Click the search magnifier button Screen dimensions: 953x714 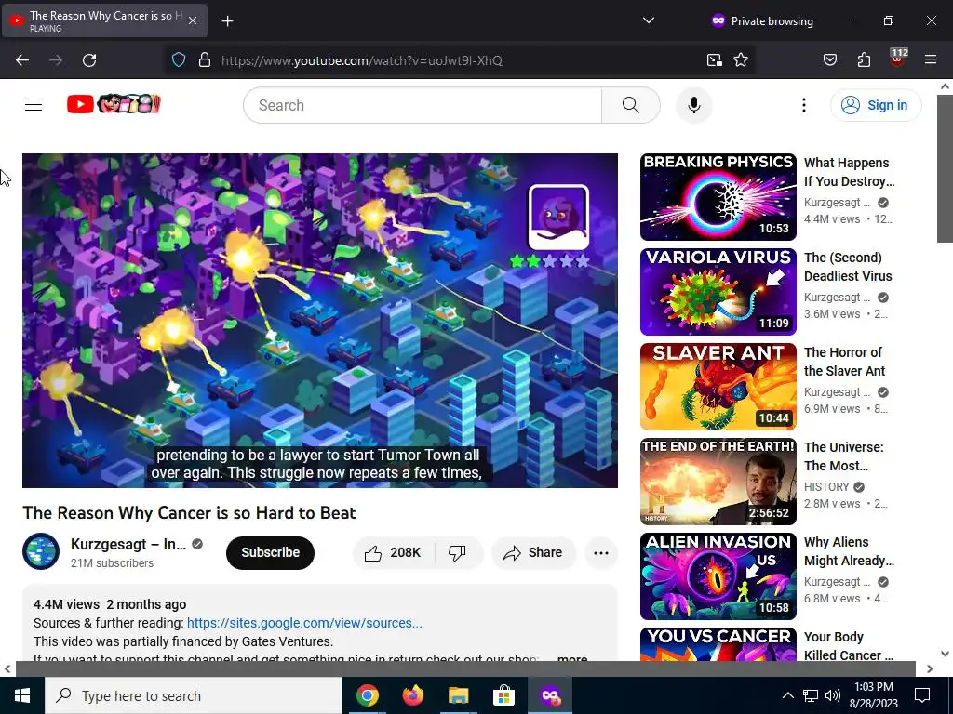[631, 105]
